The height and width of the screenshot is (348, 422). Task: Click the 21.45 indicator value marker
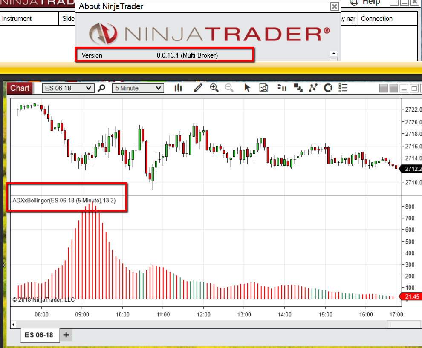410,296
